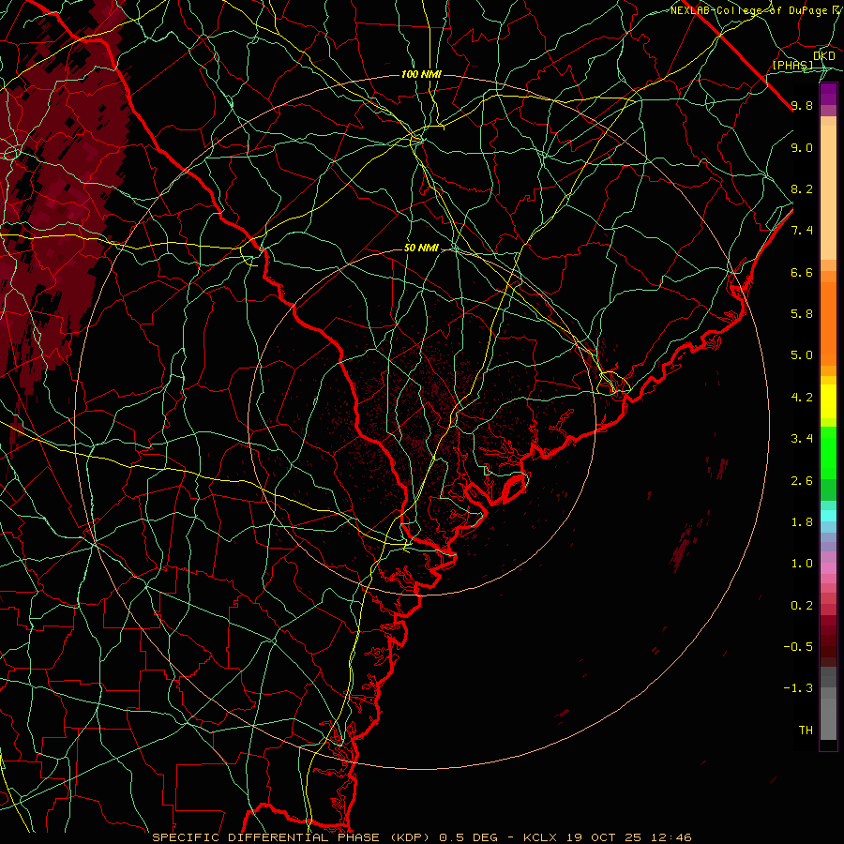The image size is (844, 844).
Task: Click the "-0.5" color scale value
Action: 798,647
